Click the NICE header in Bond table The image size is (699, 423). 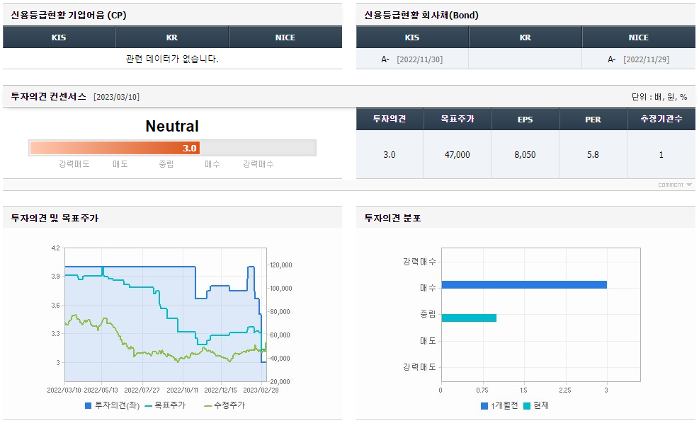click(x=638, y=37)
